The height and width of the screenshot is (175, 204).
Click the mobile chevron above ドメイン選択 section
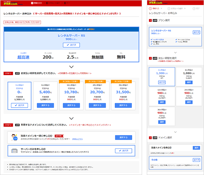(175, 132)
